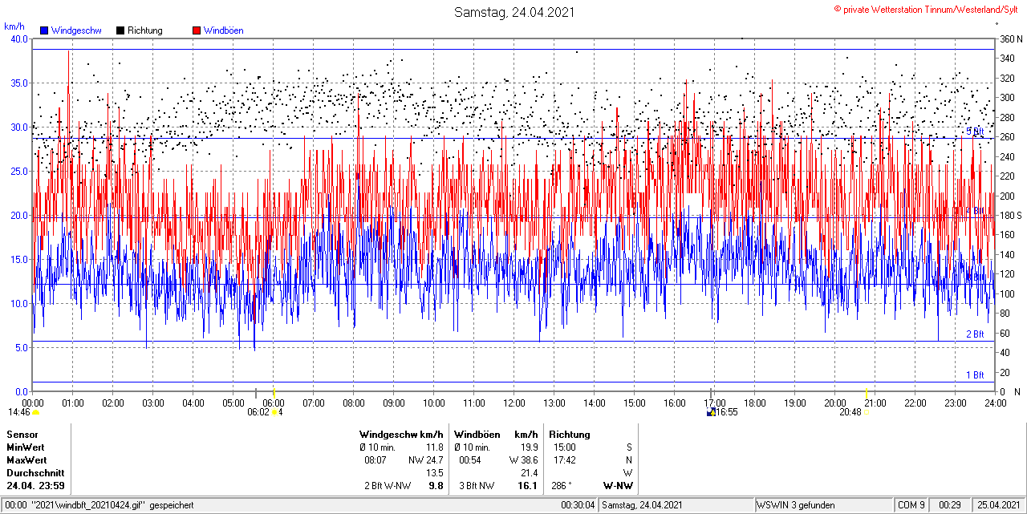This screenshot has height=514, width=1027.
Task: Click the 00:30:04 status bar time
Action: point(578,505)
